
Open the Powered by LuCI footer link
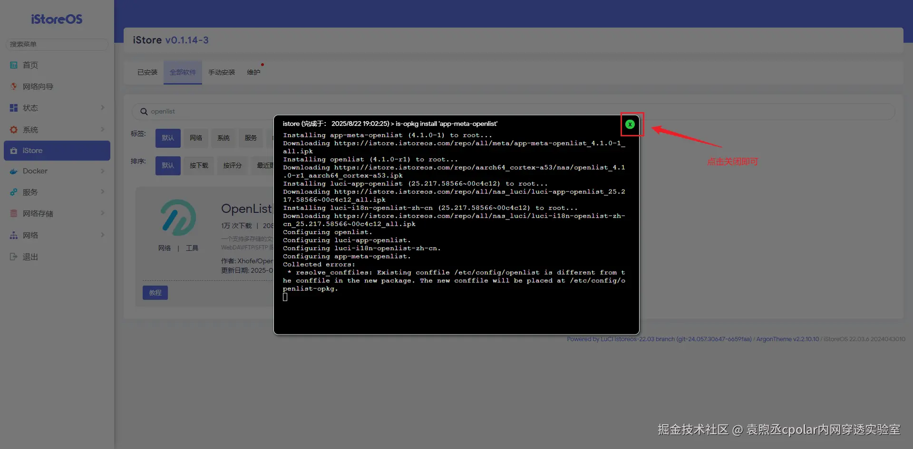pos(659,339)
